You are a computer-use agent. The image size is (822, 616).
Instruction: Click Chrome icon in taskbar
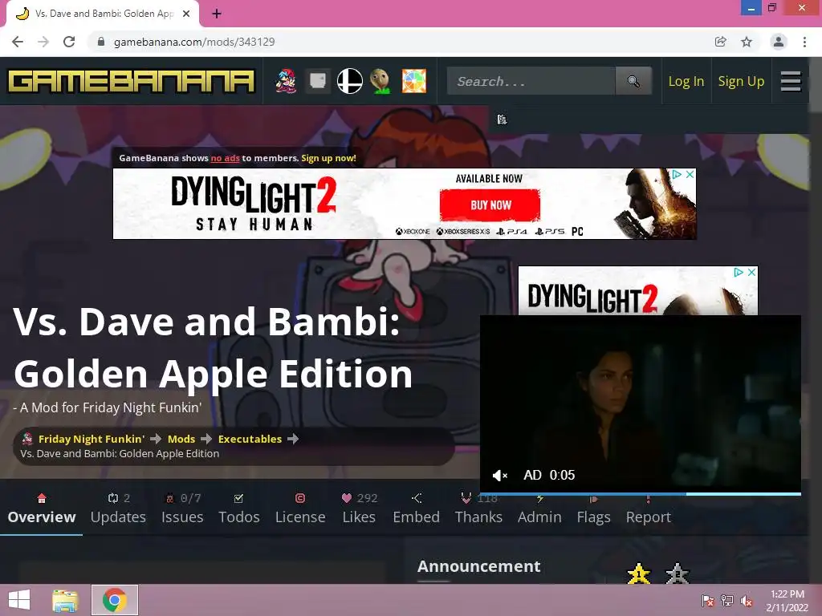tap(114, 600)
